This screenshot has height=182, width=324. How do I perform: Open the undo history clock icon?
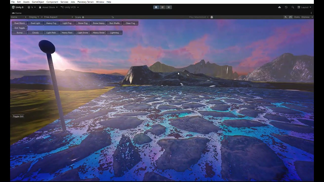click(286, 7)
